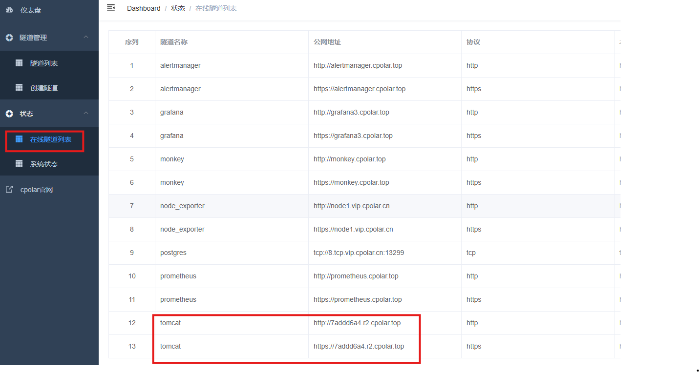Viewport: 699px width, 372px height.
Task: Open the 创建隧道 menu item
Action: [x=44, y=88]
